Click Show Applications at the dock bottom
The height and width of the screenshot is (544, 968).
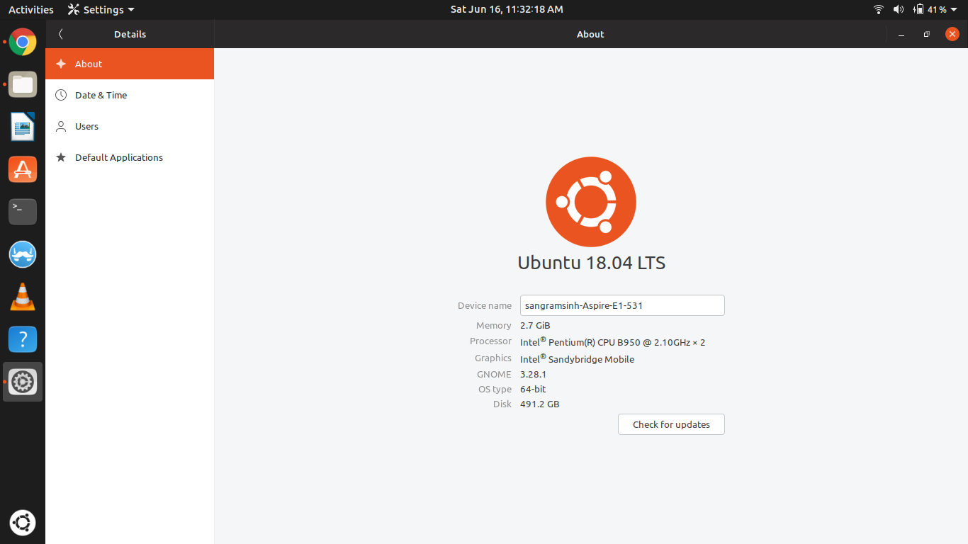23,523
